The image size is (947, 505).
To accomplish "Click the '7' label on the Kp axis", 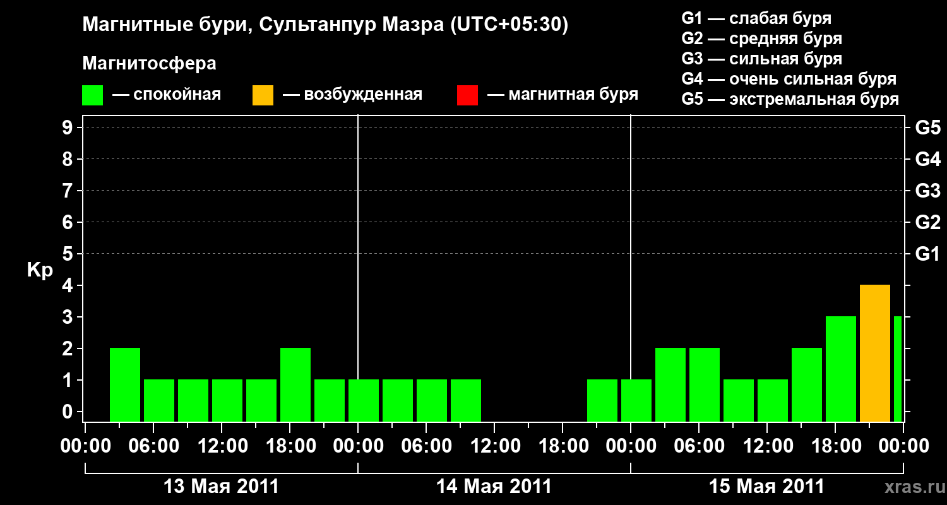I will coord(69,191).
